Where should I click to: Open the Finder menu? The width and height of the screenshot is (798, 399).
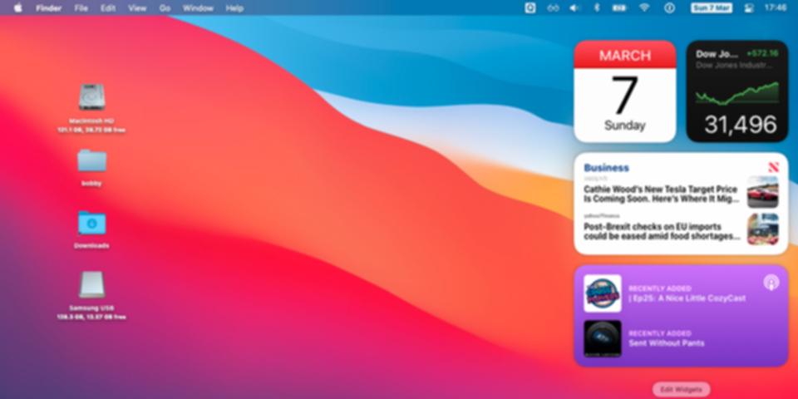(x=47, y=8)
